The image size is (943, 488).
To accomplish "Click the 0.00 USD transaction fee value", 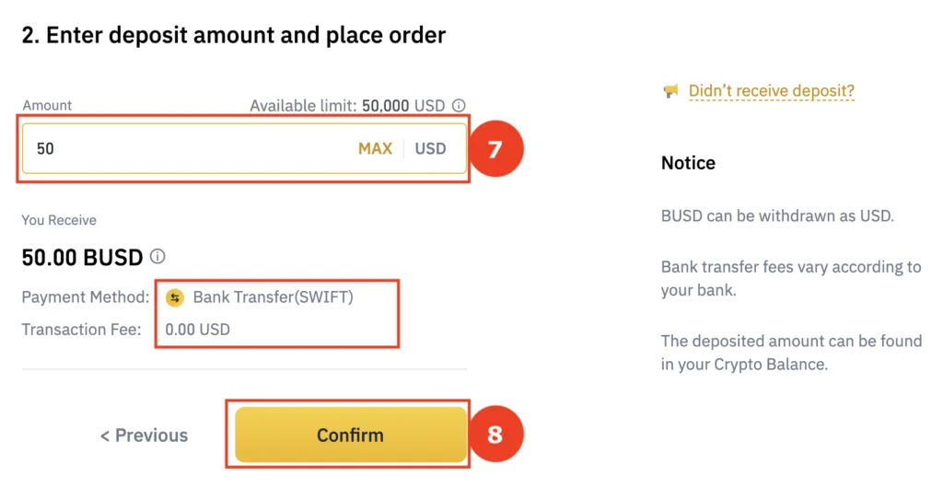I will coord(197,329).
